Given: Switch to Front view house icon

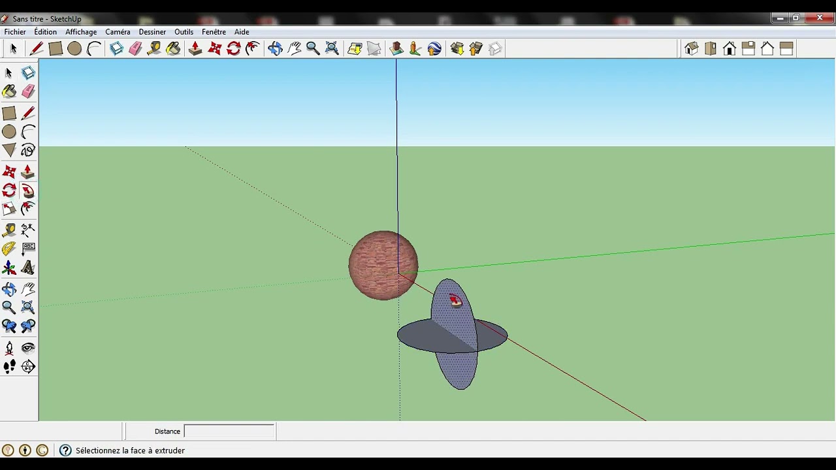Looking at the screenshot, I should click(x=730, y=48).
